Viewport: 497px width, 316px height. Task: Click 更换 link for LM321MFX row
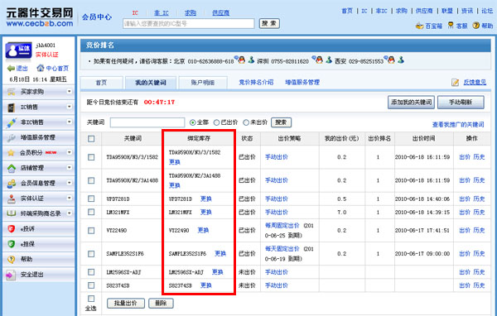coord(206,212)
